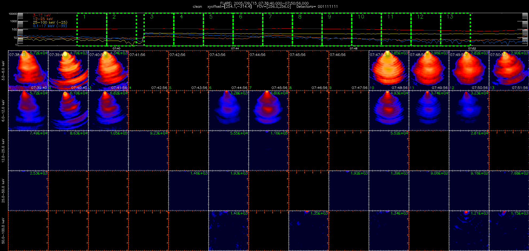Select the 6.0-12.0 keV image with peak 3.23E+04

469,111
